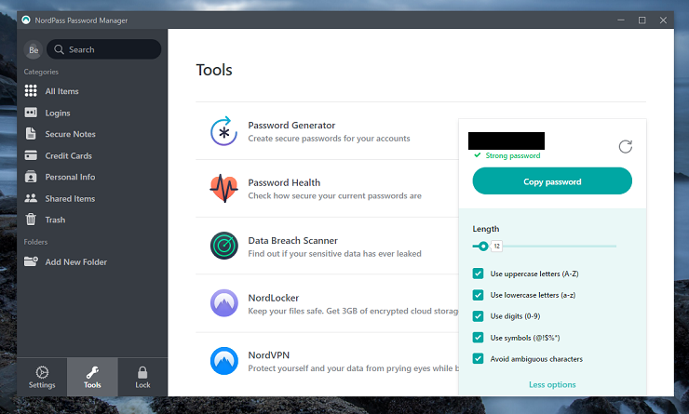The width and height of the screenshot is (689, 414).
Task: Click the length slider track near its end
Action: click(611, 247)
